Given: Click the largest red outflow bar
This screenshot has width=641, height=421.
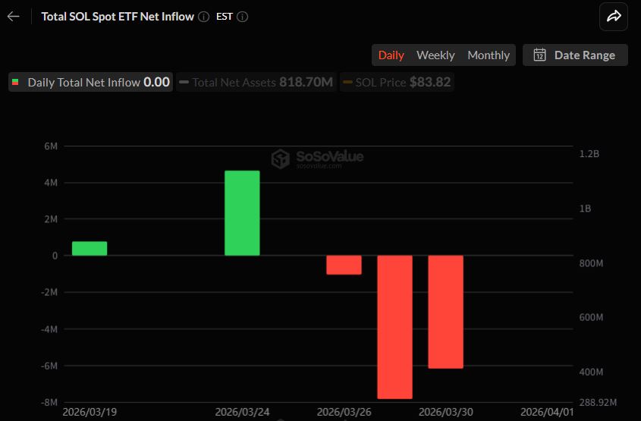Looking at the screenshot, I should [395, 327].
